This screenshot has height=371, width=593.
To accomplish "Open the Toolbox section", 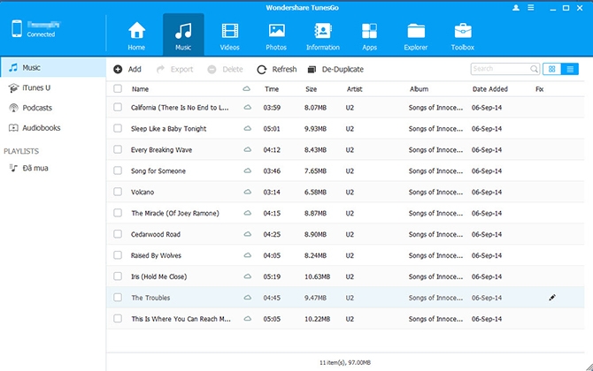I will click(x=463, y=36).
